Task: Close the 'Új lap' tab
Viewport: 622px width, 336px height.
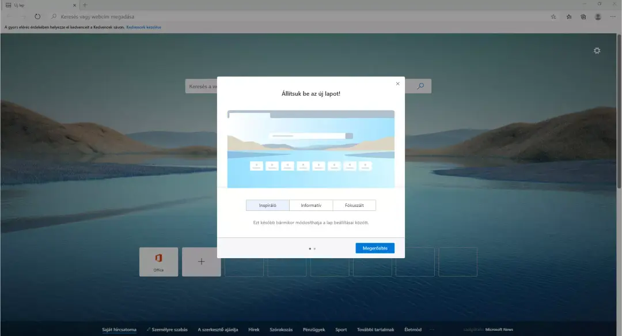Action: tap(74, 5)
